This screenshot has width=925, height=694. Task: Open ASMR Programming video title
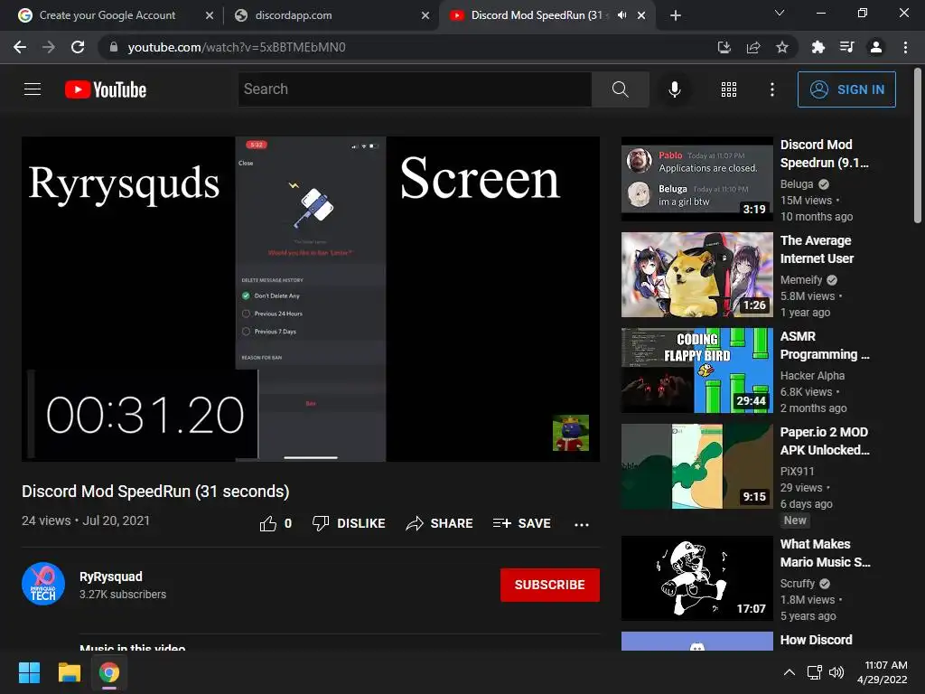tap(825, 345)
